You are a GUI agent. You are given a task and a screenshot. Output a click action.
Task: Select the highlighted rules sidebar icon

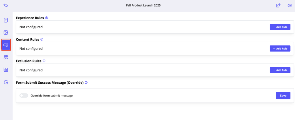(6, 45)
